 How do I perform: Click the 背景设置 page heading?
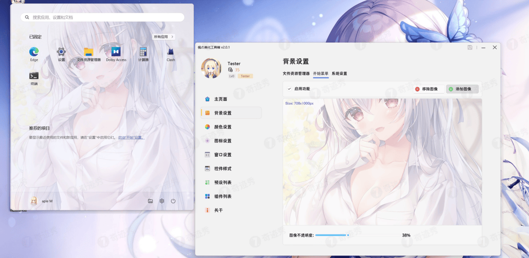coord(295,61)
